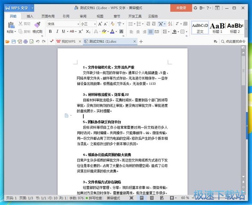Click the print icon in quick toolbar
The width and height of the screenshot is (252, 205).
[x=26, y=41]
